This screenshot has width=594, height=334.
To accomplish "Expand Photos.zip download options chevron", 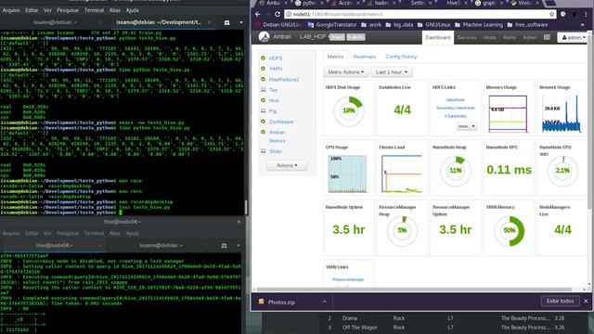I will point(325,302).
